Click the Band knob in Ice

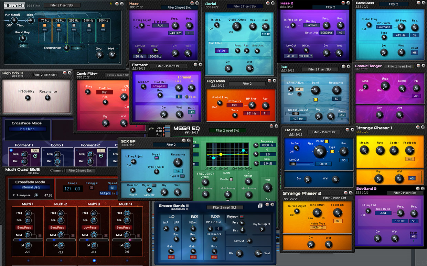315,91
